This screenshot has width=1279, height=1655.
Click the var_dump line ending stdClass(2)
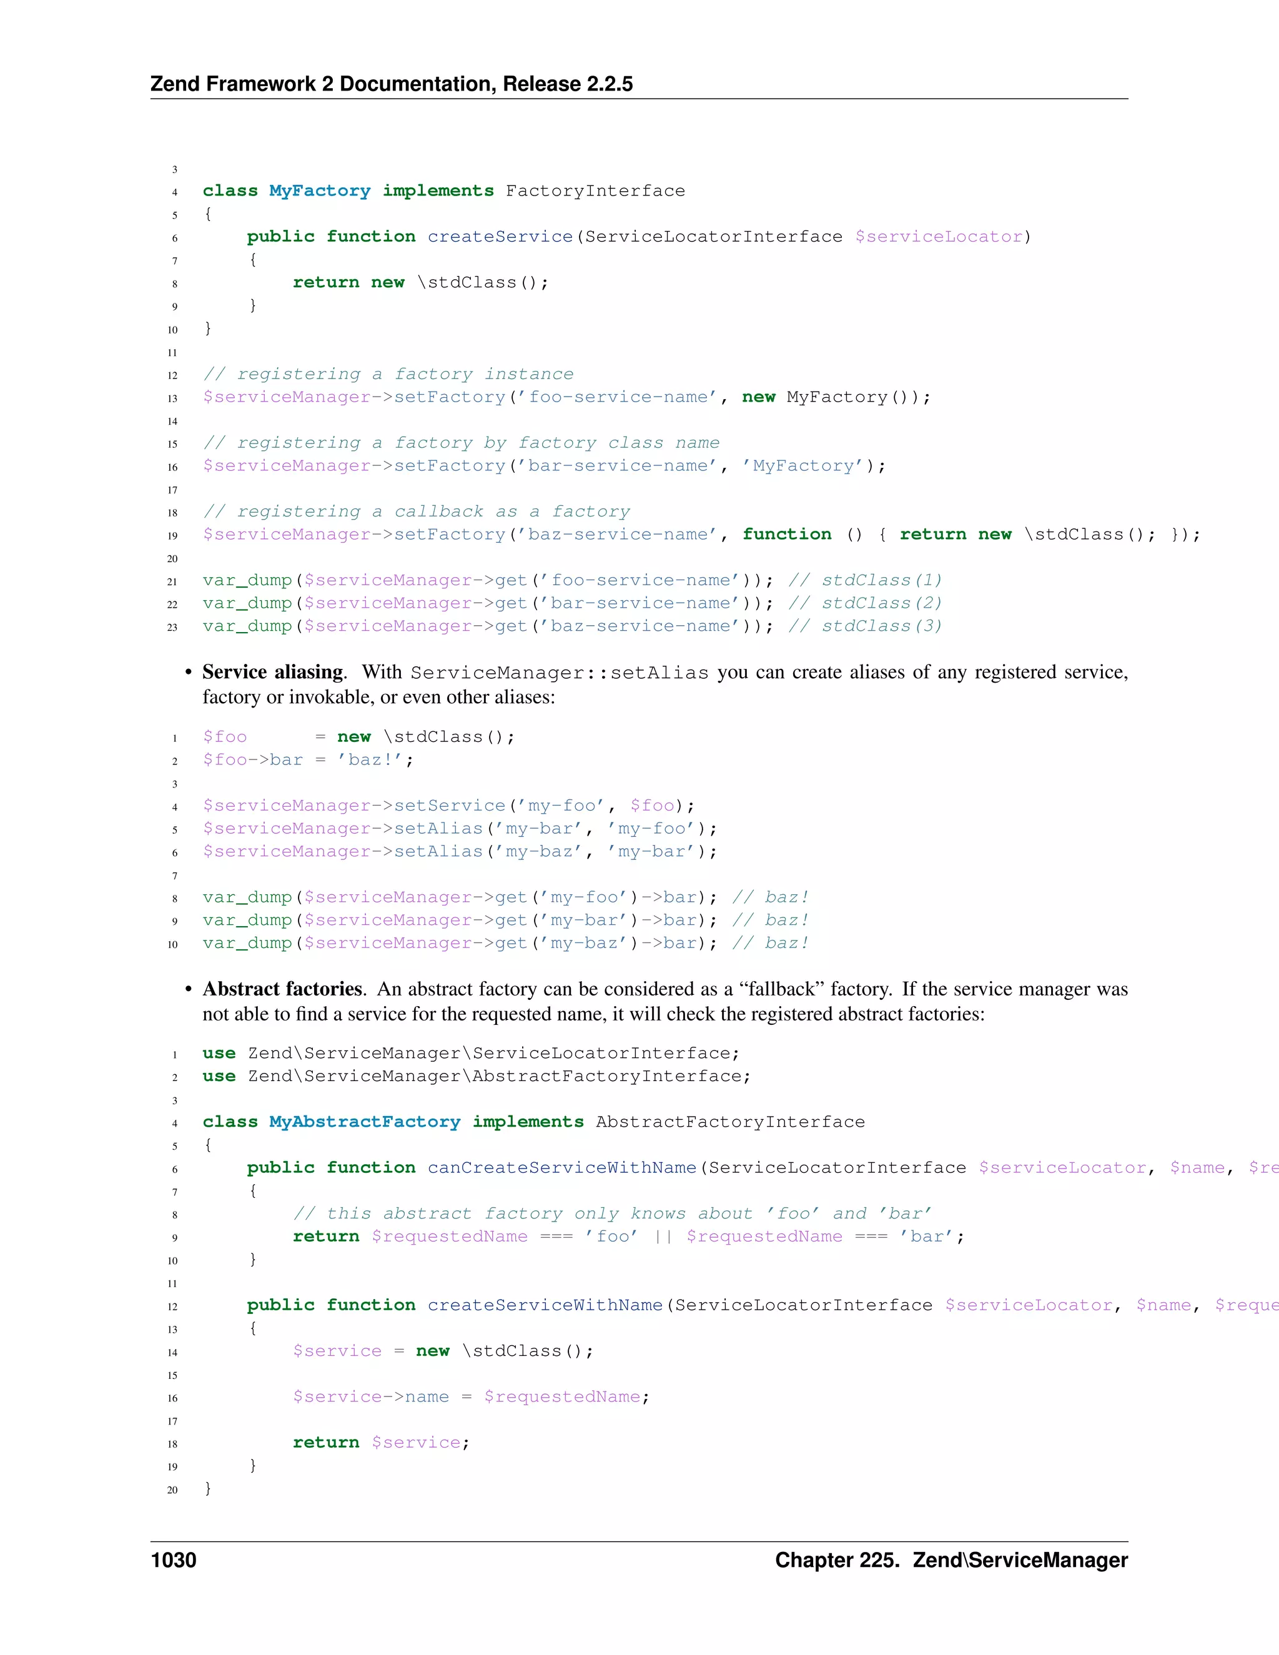[x=572, y=603]
